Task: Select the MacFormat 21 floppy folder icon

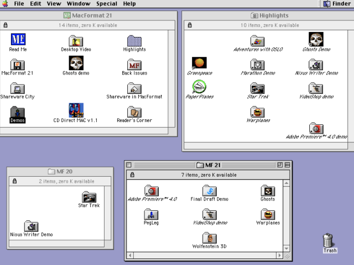Action: (17, 65)
